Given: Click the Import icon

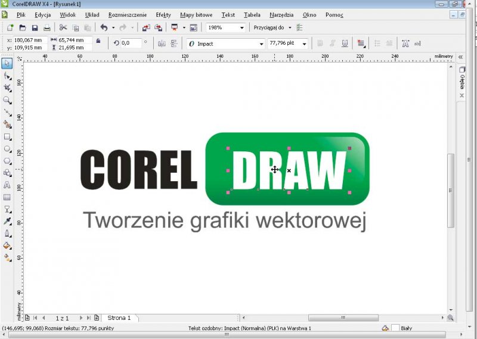Looking at the screenshot, I should pos(146,27).
